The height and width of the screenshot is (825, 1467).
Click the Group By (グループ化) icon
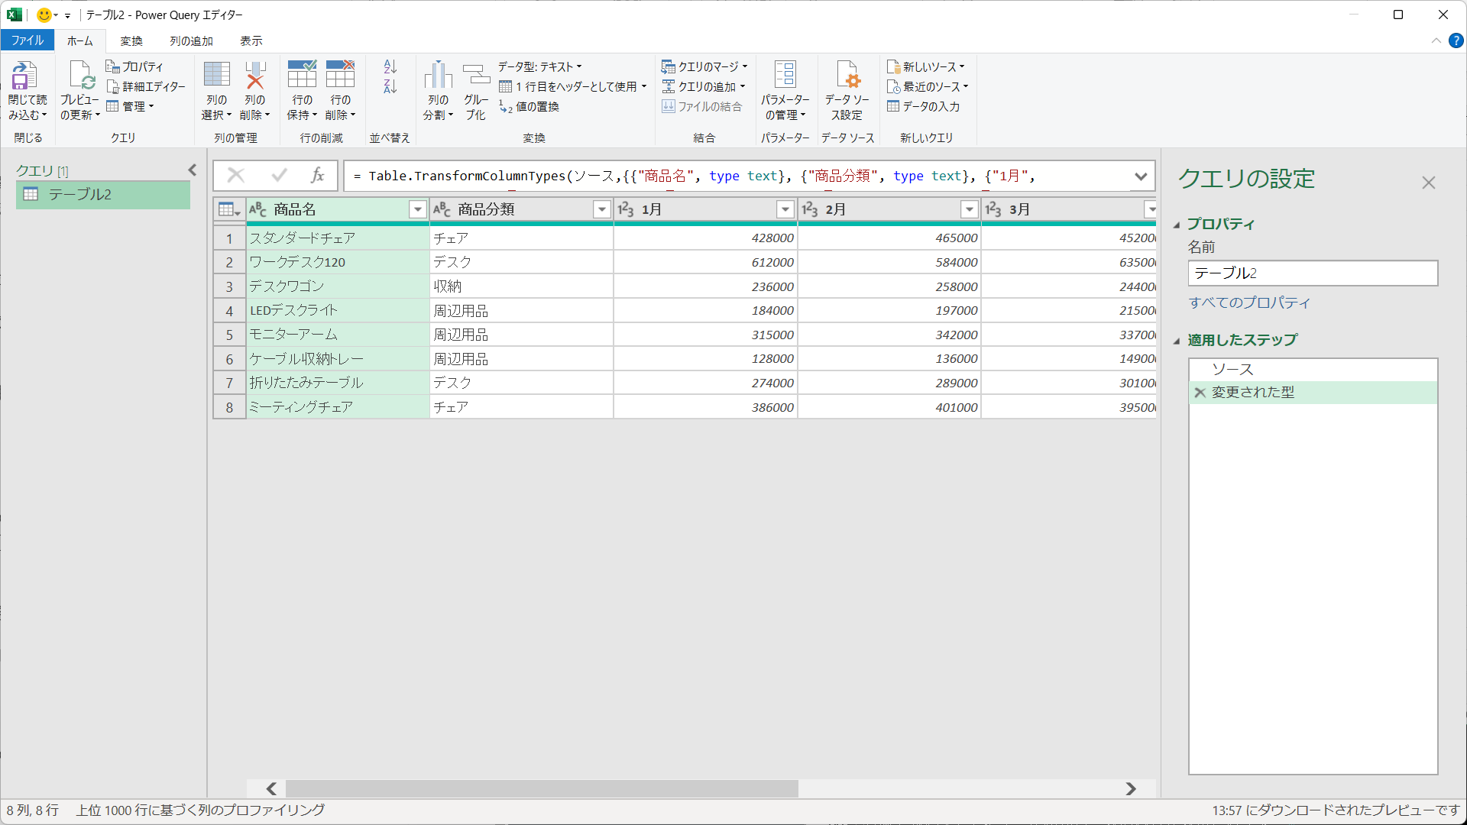click(x=476, y=75)
